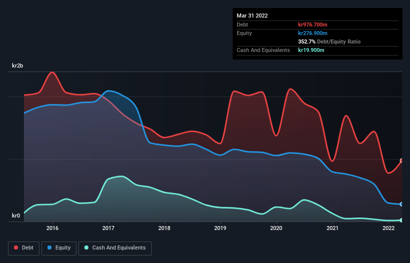The height and width of the screenshot is (263, 410).
Task: Select the blue Equity end-point marker
Action: point(402,204)
